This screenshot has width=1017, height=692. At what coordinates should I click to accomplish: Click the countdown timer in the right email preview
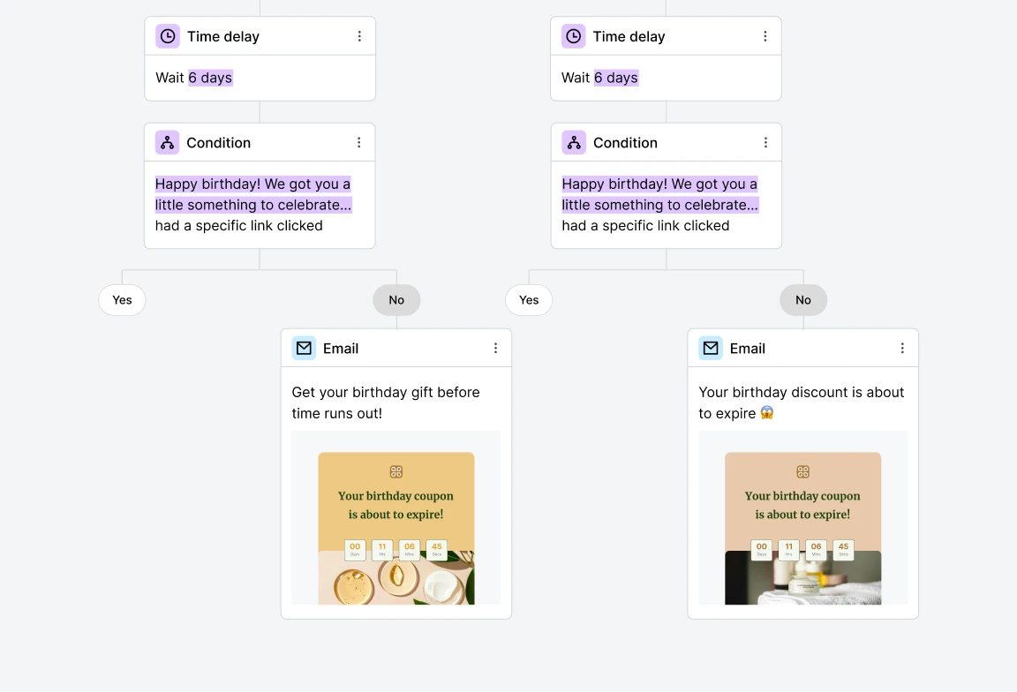(x=802, y=549)
